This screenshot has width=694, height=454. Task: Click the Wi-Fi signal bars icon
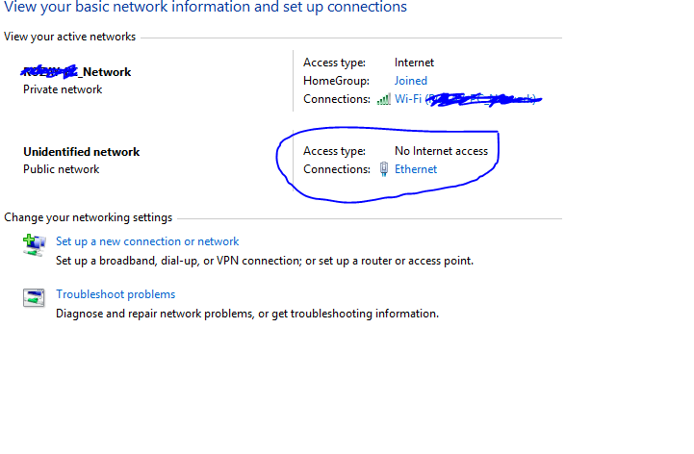point(383,99)
